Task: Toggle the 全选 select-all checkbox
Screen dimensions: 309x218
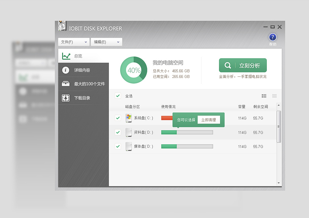Action: pos(118,96)
